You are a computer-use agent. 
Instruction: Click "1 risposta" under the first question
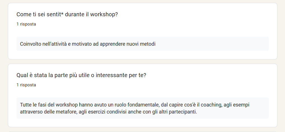(26, 24)
